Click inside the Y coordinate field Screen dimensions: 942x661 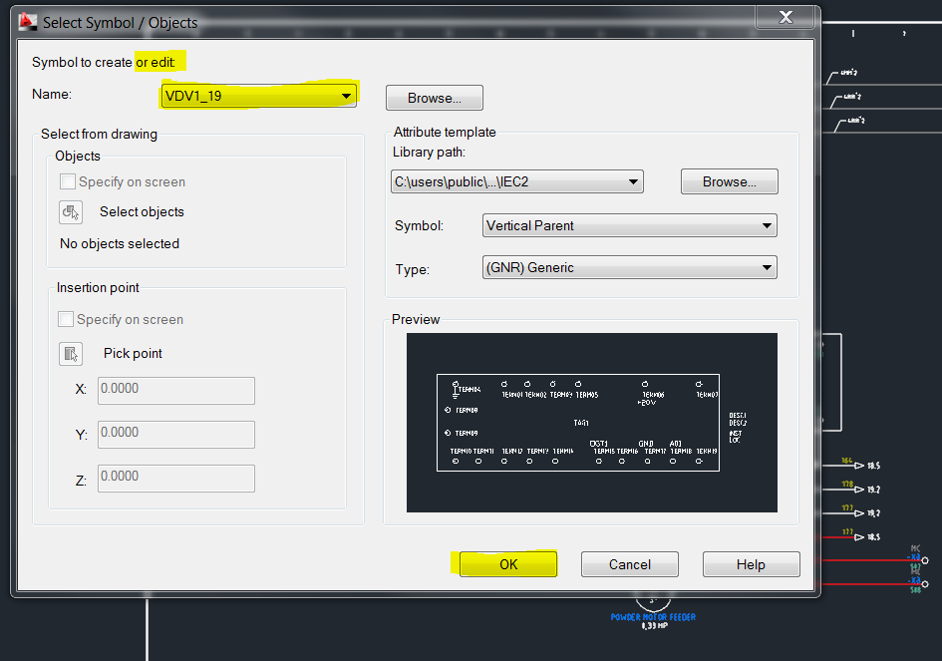[x=175, y=434]
